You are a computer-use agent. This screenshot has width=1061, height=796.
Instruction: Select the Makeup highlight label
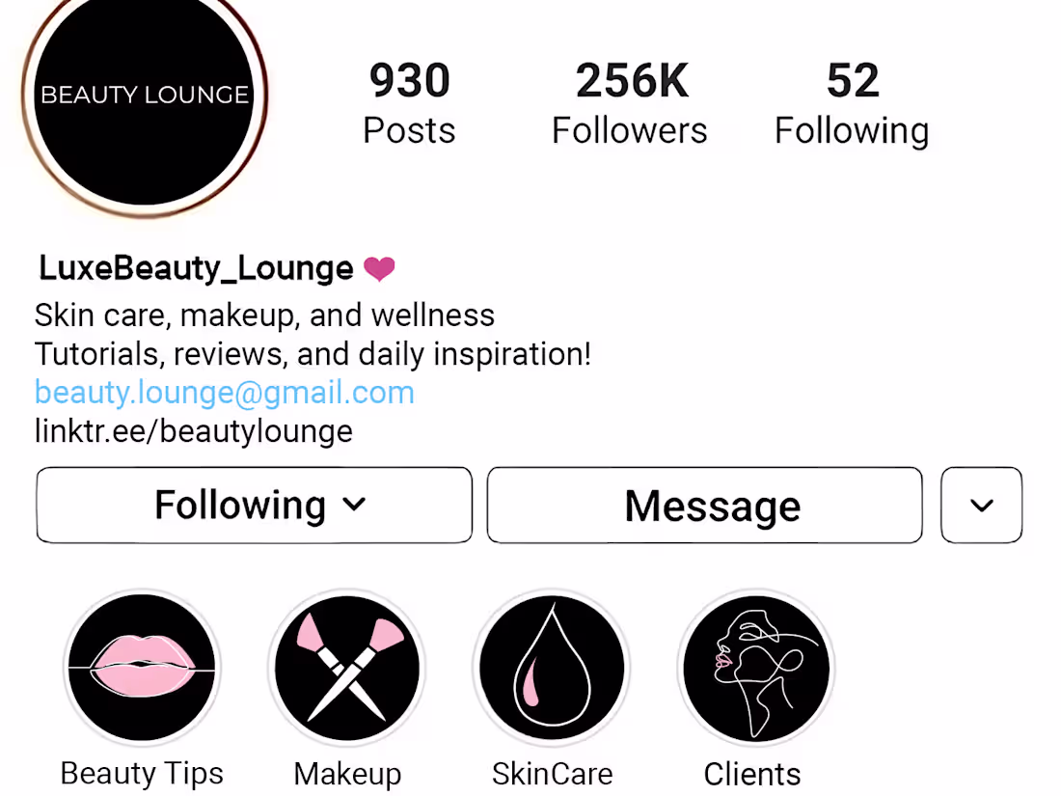[x=348, y=774]
